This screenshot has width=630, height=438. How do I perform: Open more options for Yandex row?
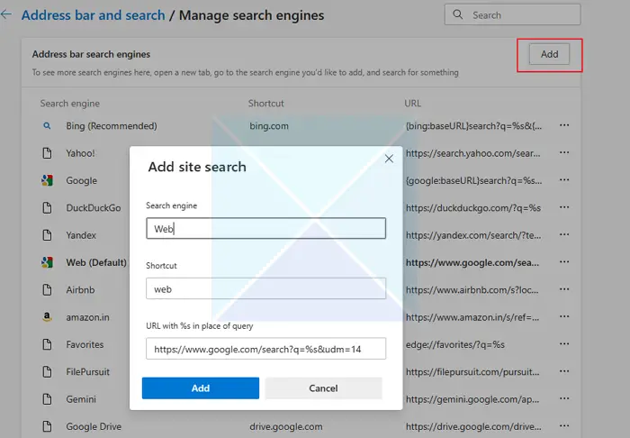point(564,234)
